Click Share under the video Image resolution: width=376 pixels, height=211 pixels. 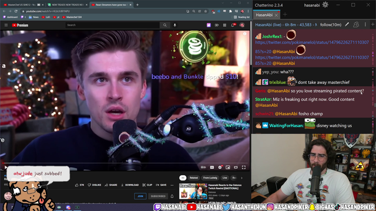pos(111,185)
